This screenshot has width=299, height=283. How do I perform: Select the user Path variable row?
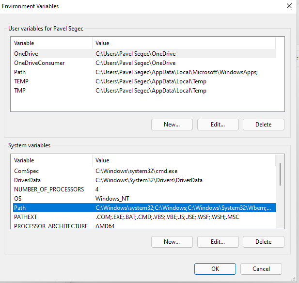click(x=144, y=72)
